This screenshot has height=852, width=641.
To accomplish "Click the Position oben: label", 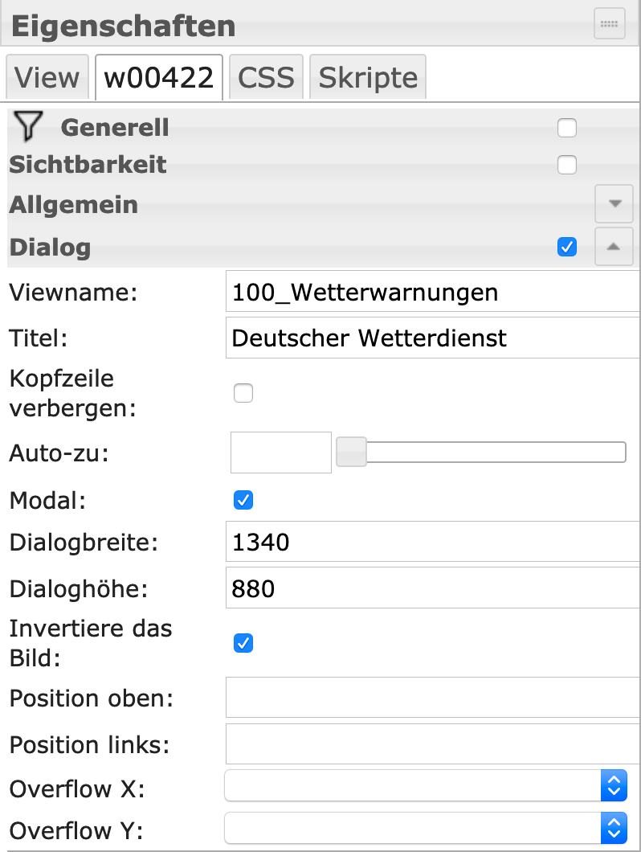I will click(x=92, y=698).
